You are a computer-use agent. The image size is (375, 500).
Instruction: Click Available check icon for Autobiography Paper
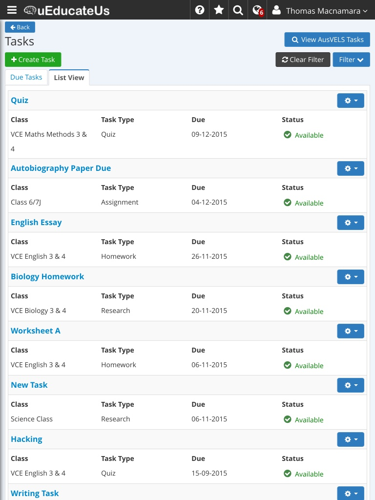pos(287,203)
